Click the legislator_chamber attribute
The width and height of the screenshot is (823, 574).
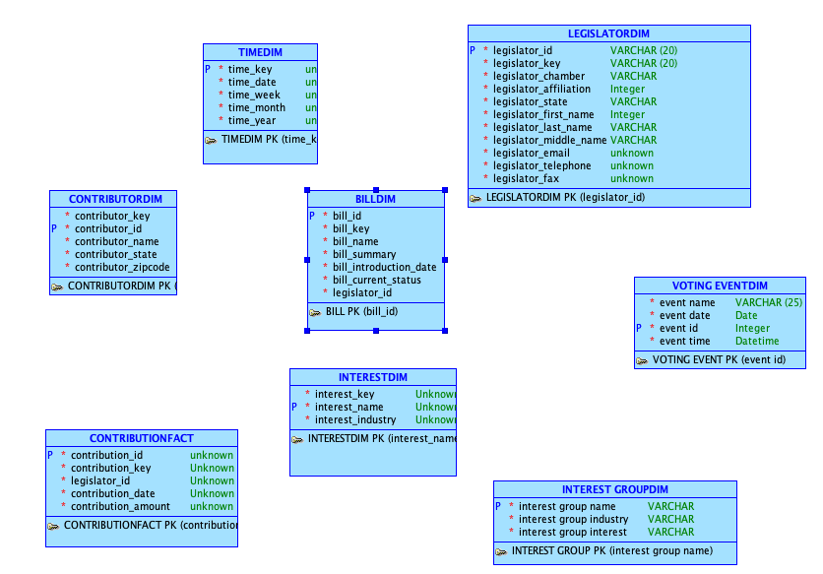pyautogui.click(x=539, y=76)
